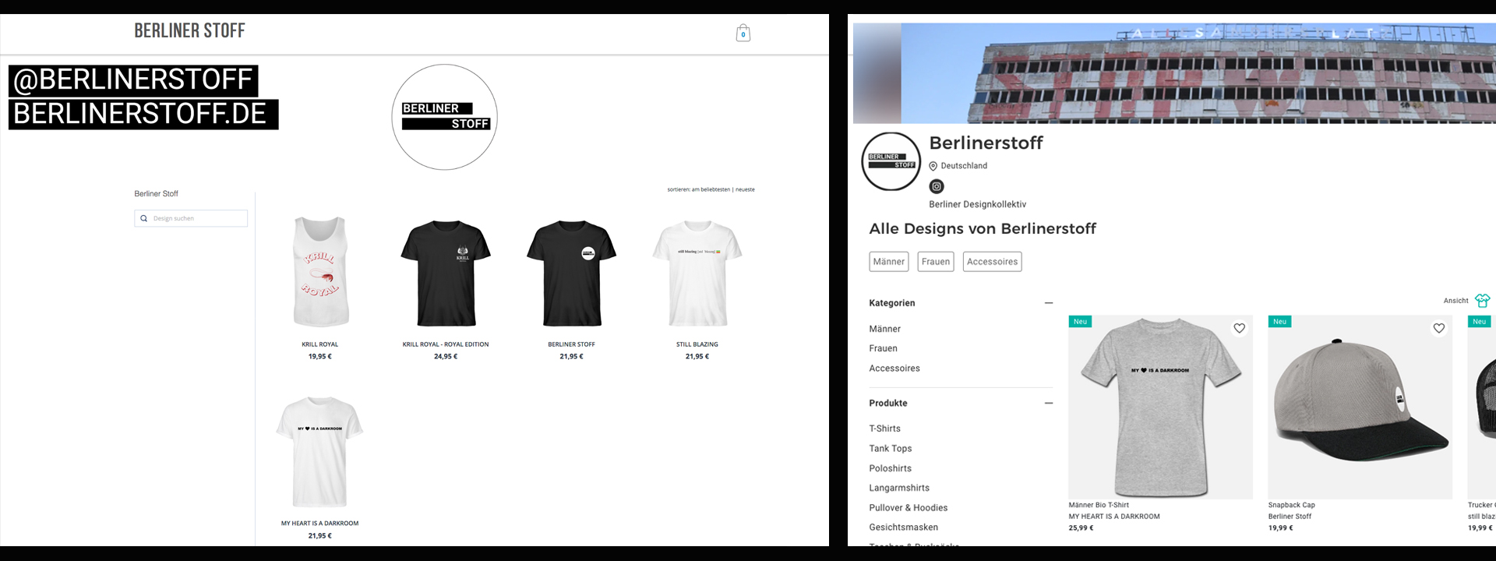Click the Berliner Stoff sidebar label
1496x561 pixels.
pos(156,194)
